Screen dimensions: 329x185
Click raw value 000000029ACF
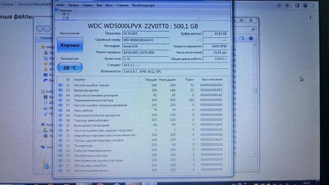pos(212,140)
